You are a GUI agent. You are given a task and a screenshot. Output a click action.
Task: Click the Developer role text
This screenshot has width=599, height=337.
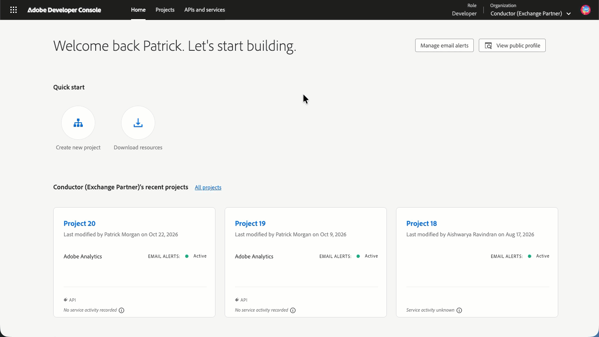464,14
